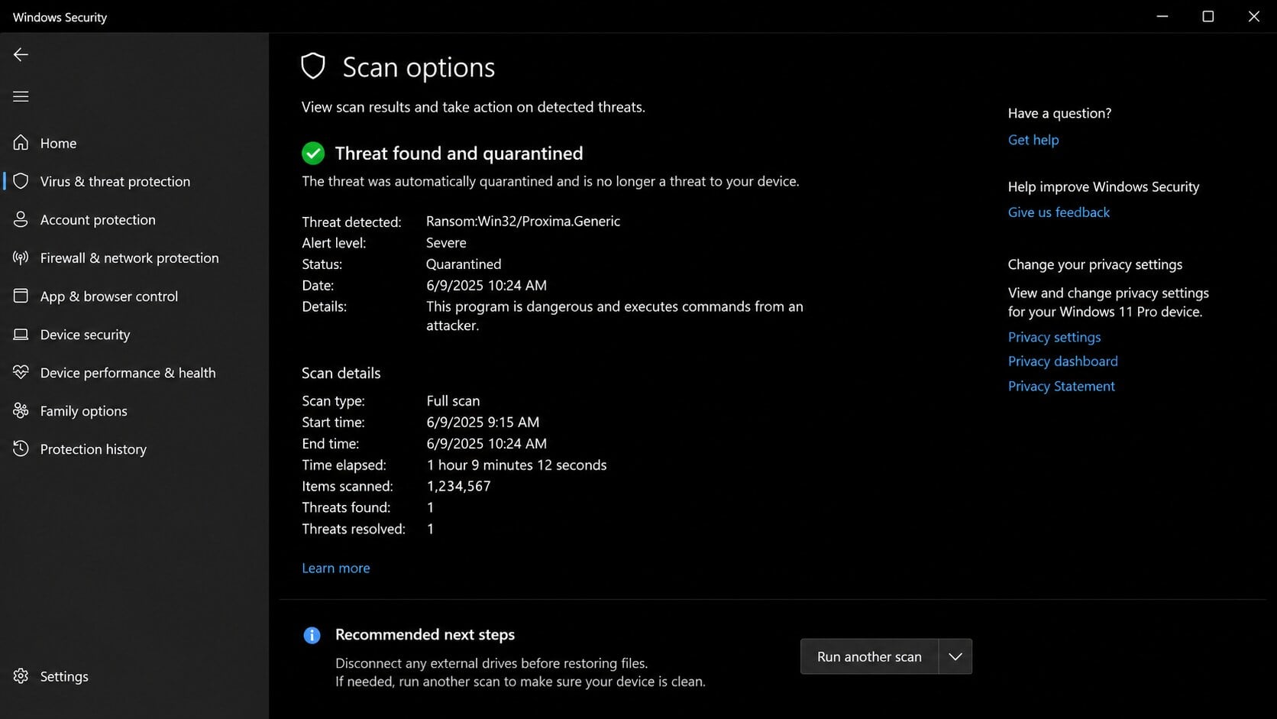The width and height of the screenshot is (1277, 719).
Task: Click the laptop icon for Device security
Action: pyautogui.click(x=21, y=334)
